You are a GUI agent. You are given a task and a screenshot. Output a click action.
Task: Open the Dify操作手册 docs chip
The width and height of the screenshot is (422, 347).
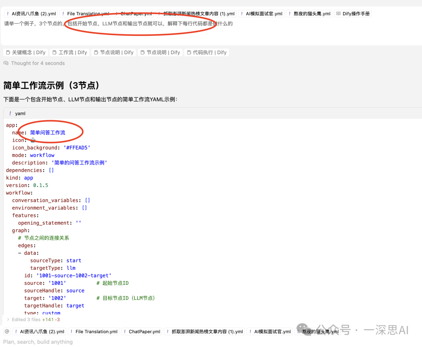[x=353, y=14]
